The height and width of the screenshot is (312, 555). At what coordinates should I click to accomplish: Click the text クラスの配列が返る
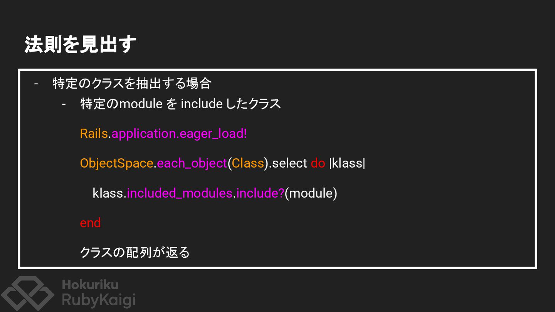click(135, 252)
